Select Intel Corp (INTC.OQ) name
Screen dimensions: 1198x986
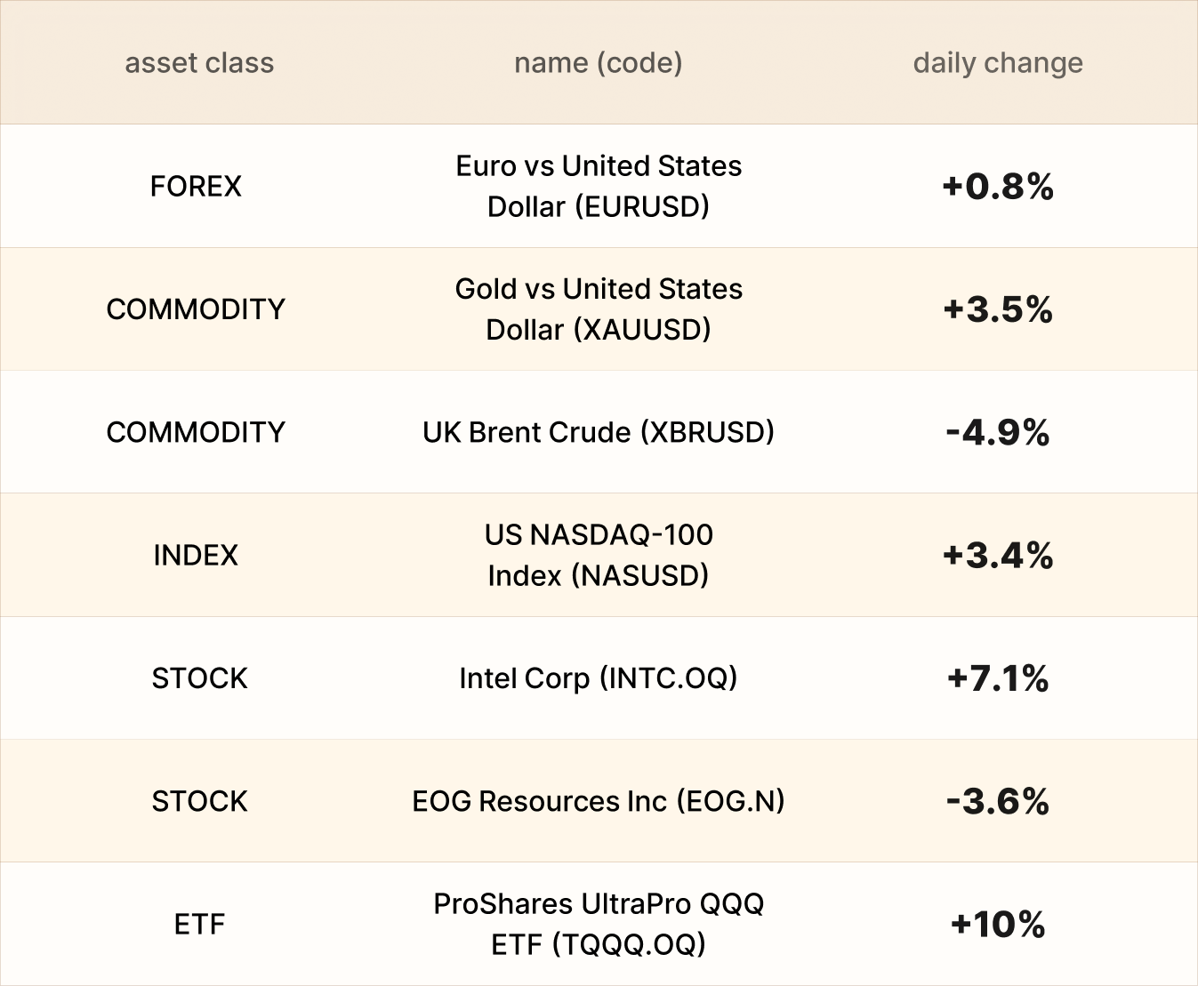598,678
